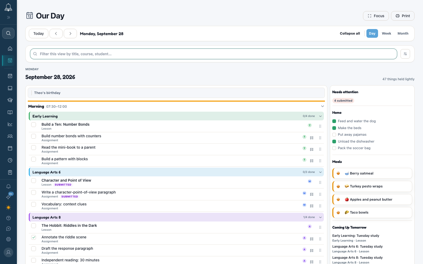Open Focus mode
The width and height of the screenshot is (423, 264).
coord(376,16)
